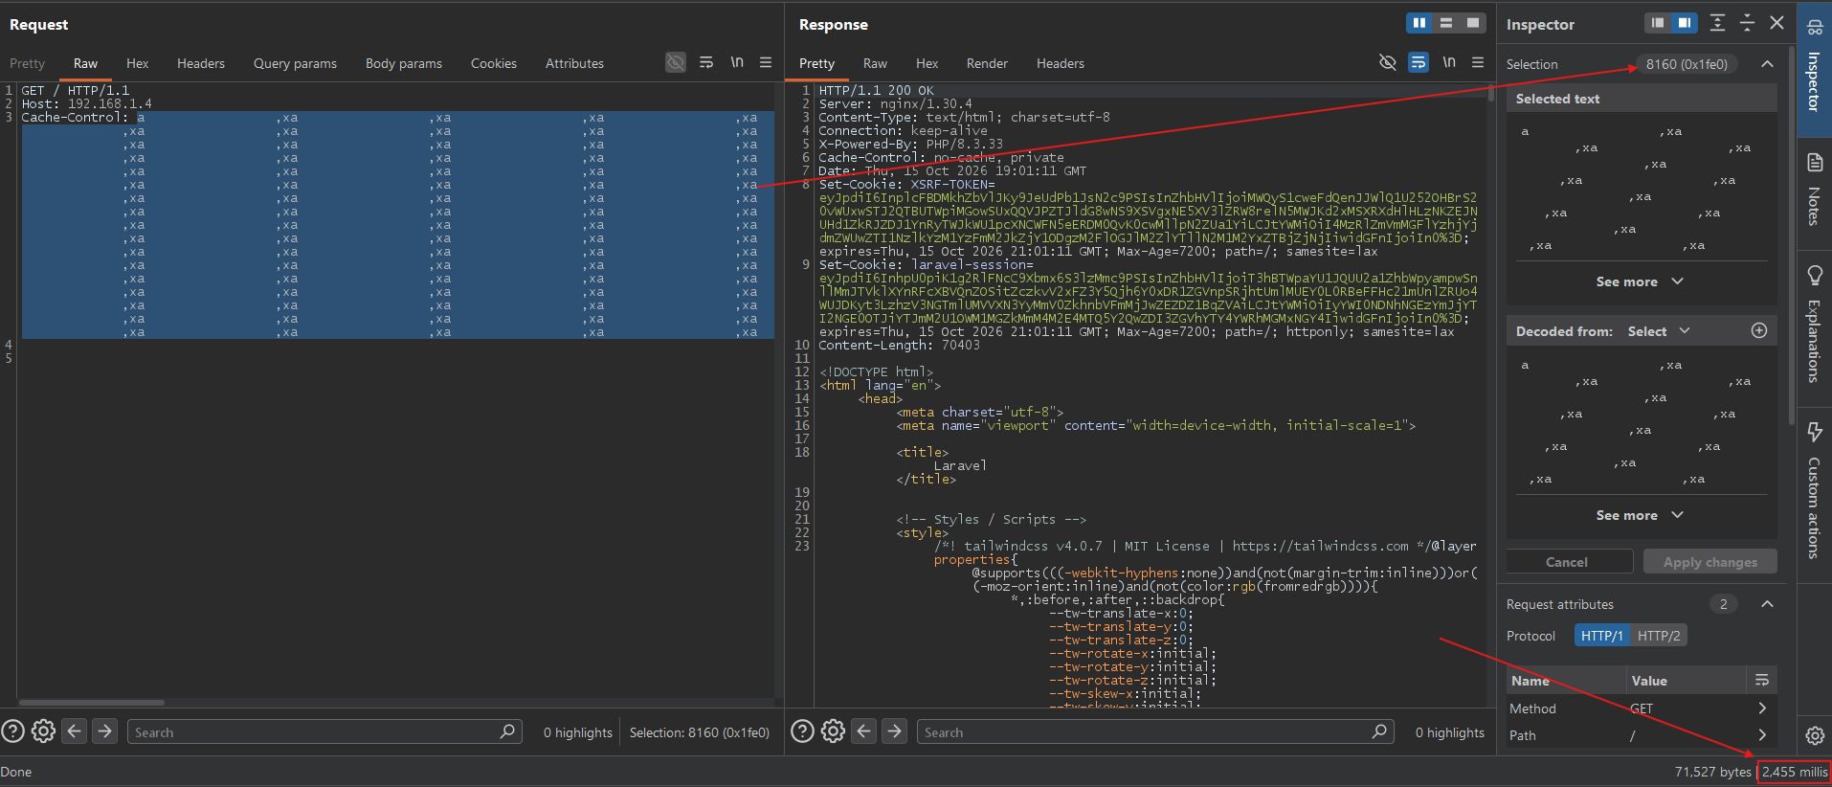Image resolution: width=1832 pixels, height=787 pixels.
Task: Toggle word wrap in Request panel
Action: (706, 62)
